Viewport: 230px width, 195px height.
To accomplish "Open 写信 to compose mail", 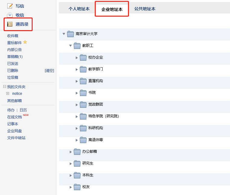I will point(20,6).
